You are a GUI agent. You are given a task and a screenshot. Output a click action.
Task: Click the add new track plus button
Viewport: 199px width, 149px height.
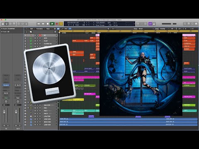tap(27, 32)
